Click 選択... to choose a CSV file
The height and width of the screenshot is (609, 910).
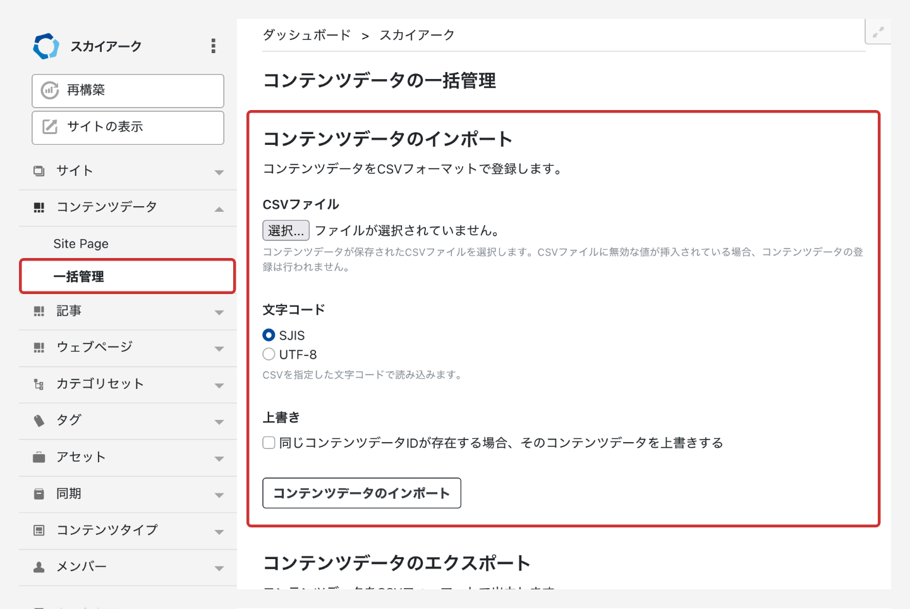(x=286, y=231)
